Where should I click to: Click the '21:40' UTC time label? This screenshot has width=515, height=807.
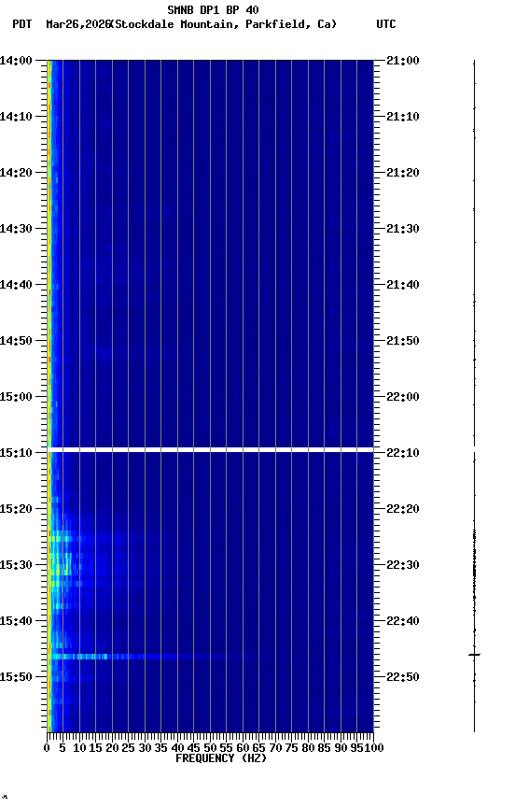pos(403,285)
